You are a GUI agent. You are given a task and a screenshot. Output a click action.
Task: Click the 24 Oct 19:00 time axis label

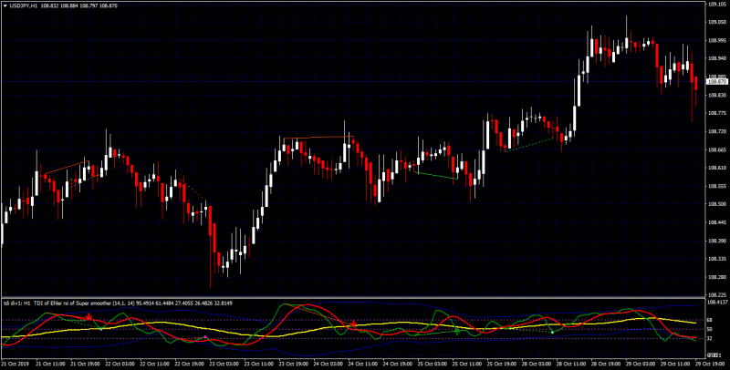tap(397, 362)
